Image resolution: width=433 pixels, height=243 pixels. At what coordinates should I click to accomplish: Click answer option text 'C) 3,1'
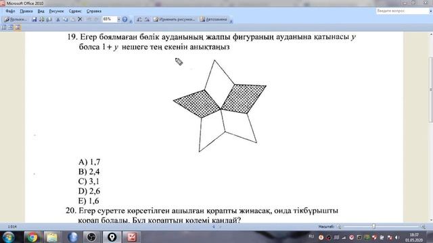click(x=89, y=182)
